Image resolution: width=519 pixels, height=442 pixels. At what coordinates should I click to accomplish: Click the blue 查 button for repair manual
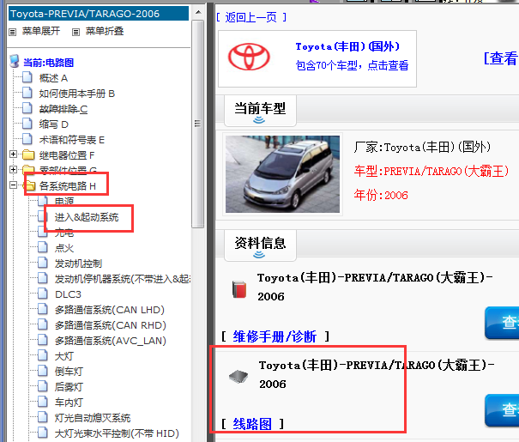(x=502, y=323)
